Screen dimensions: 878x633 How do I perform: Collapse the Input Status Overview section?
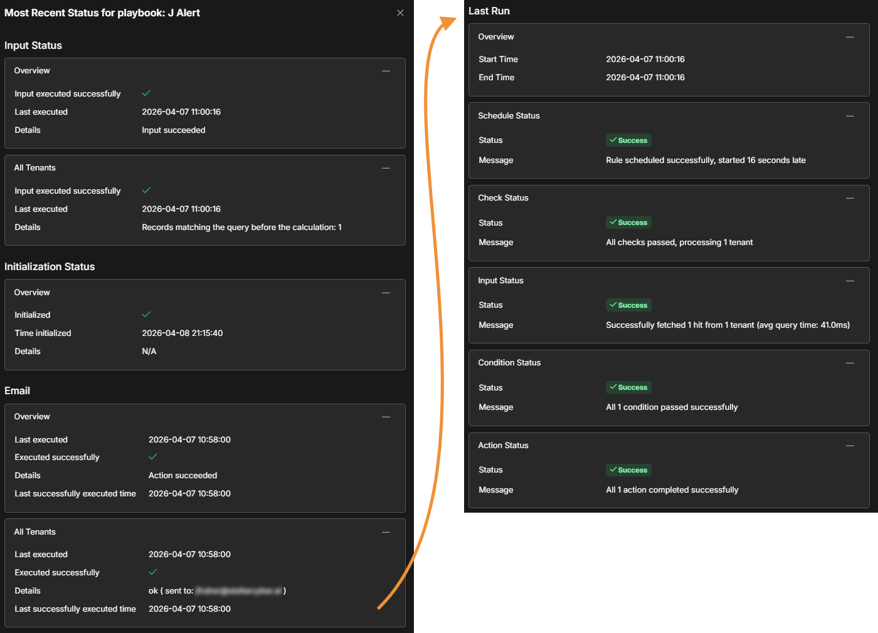[x=386, y=71]
